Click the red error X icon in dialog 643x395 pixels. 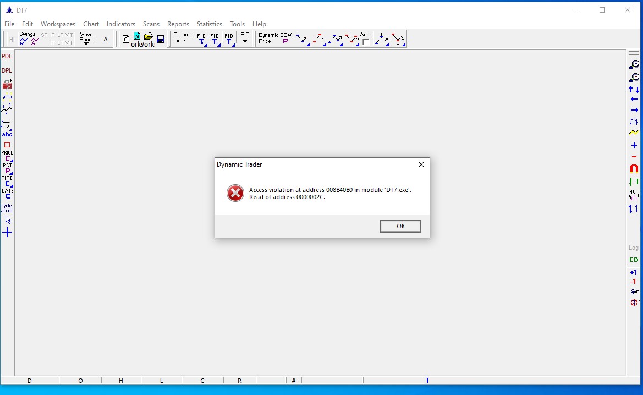coord(235,193)
